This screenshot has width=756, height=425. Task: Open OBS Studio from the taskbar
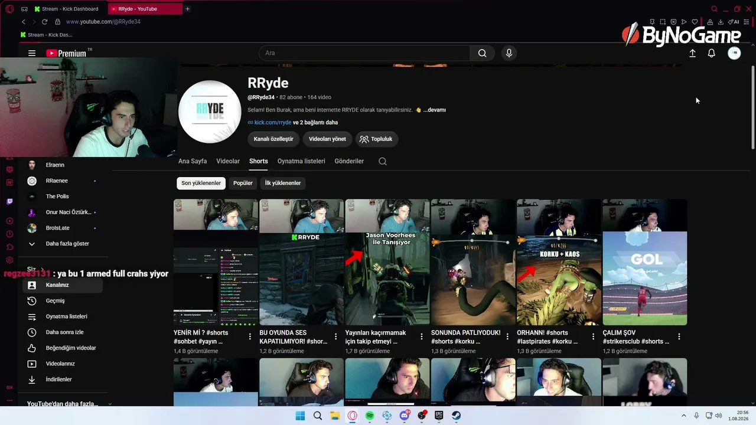coord(422,416)
